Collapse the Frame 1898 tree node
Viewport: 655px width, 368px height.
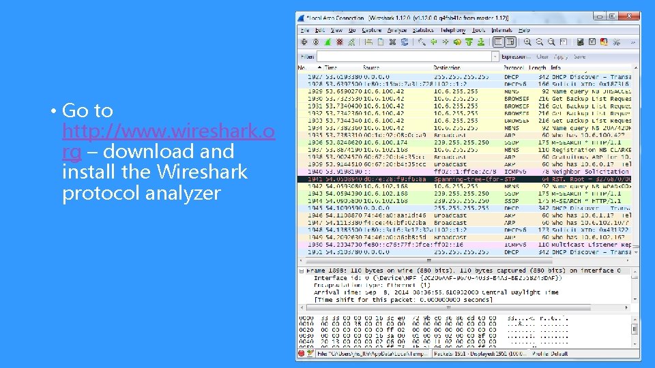click(302, 271)
